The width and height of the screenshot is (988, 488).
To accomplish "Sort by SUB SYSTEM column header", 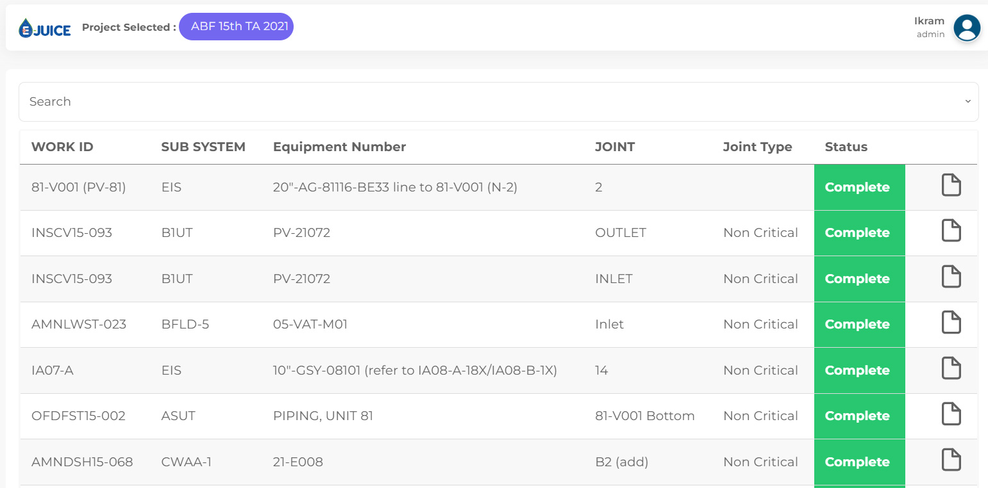I will [x=203, y=147].
